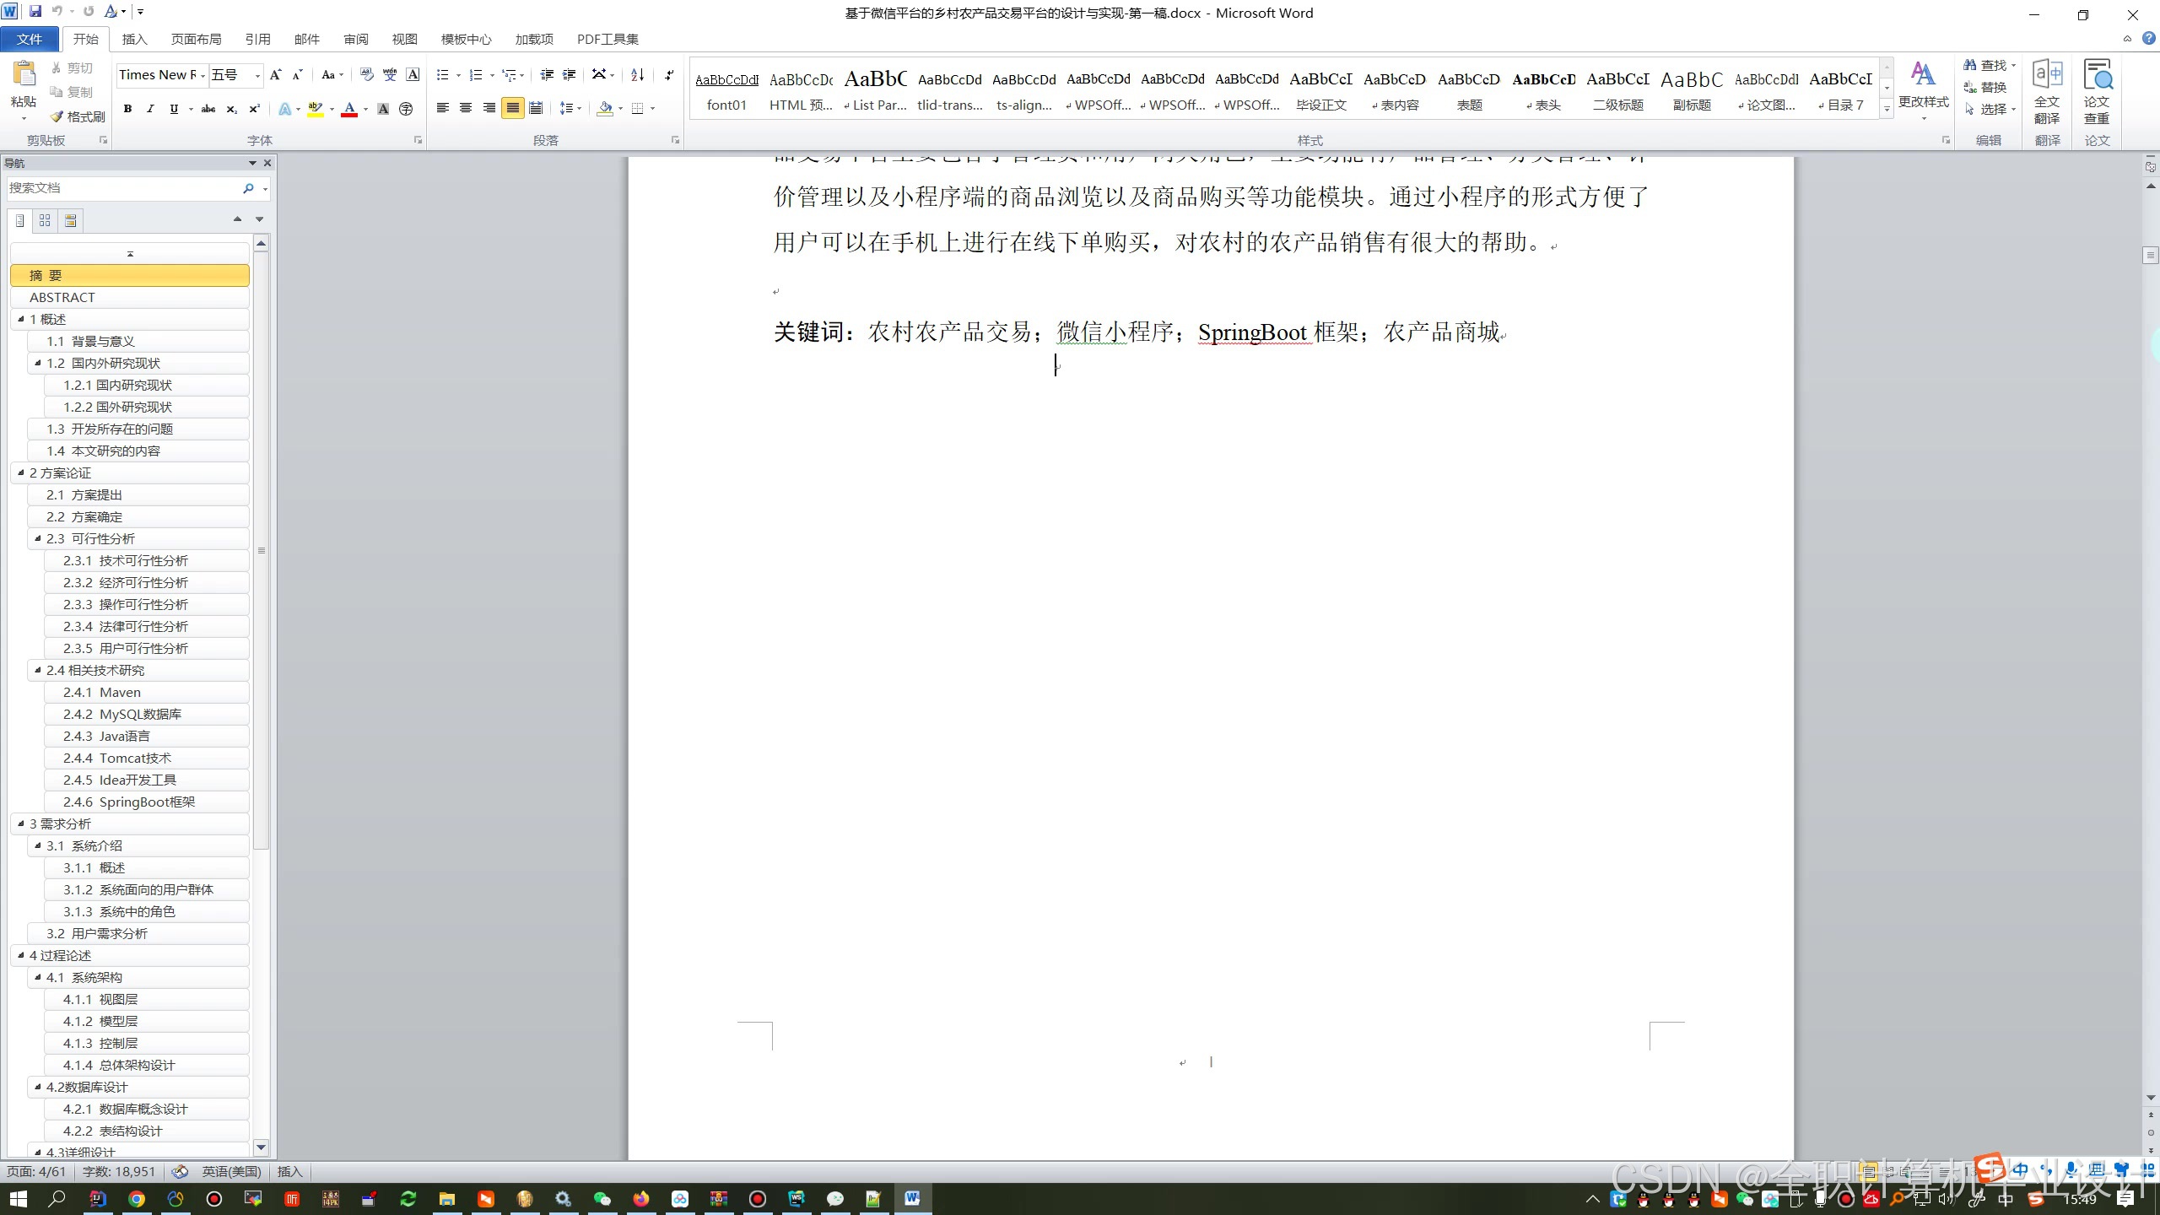Viewport: 2160px width, 1215px height.
Task: Click the increase indent icon
Action: pos(570,75)
